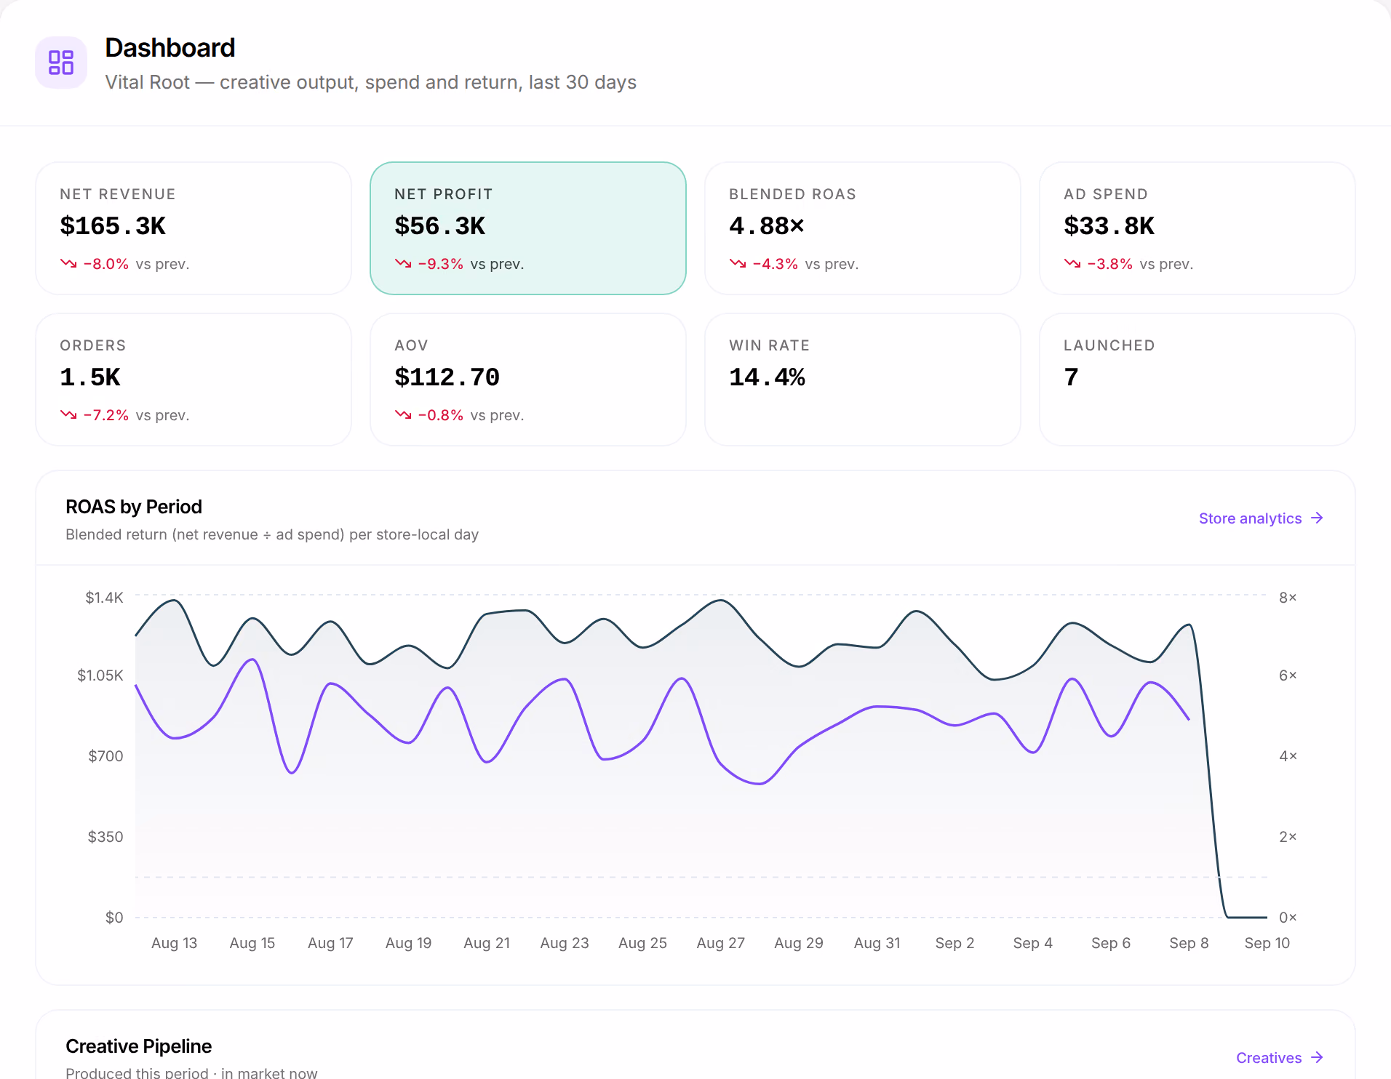Select the Ad Spend metric card

[1197, 228]
